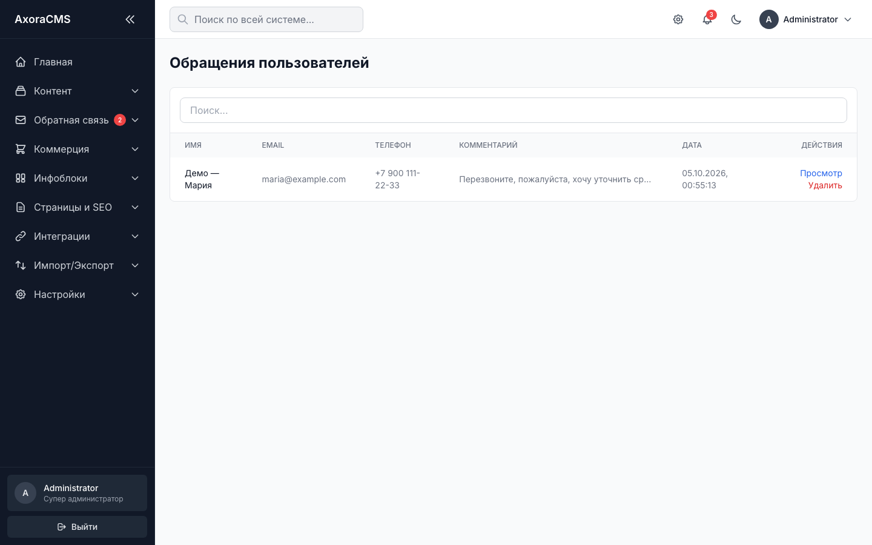Click the phone +7 900 111-22-33 cell
The height and width of the screenshot is (545, 872).
[x=397, y=179]
